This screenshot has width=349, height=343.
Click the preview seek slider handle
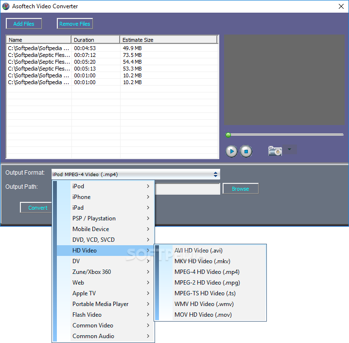pos(228,135)
